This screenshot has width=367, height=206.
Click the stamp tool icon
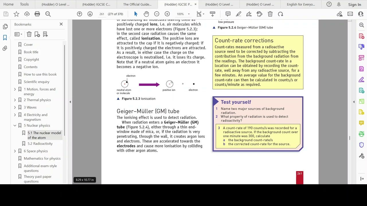click(x=259, y=14)
